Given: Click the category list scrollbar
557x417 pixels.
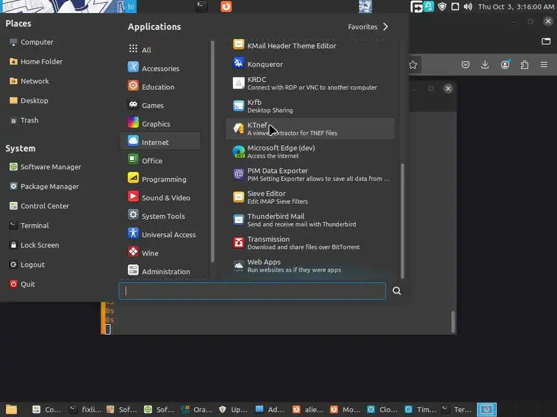Looking at the screenshot, I should pyautogui.click(x=213, y=151).
